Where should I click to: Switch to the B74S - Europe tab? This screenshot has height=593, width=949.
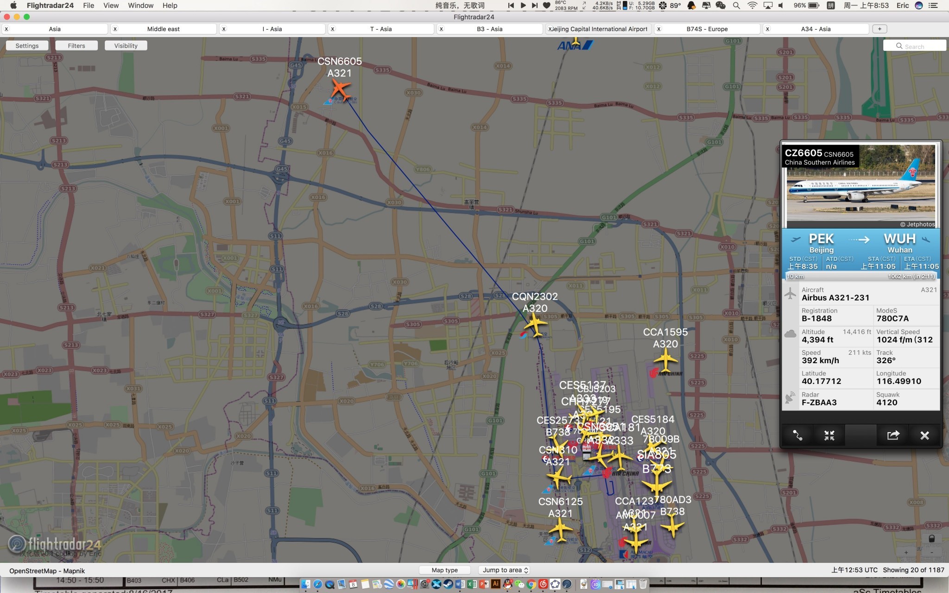(707, 29)
